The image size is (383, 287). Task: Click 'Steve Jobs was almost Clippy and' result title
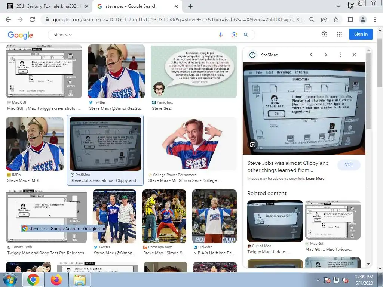click(x=105, y=180)
